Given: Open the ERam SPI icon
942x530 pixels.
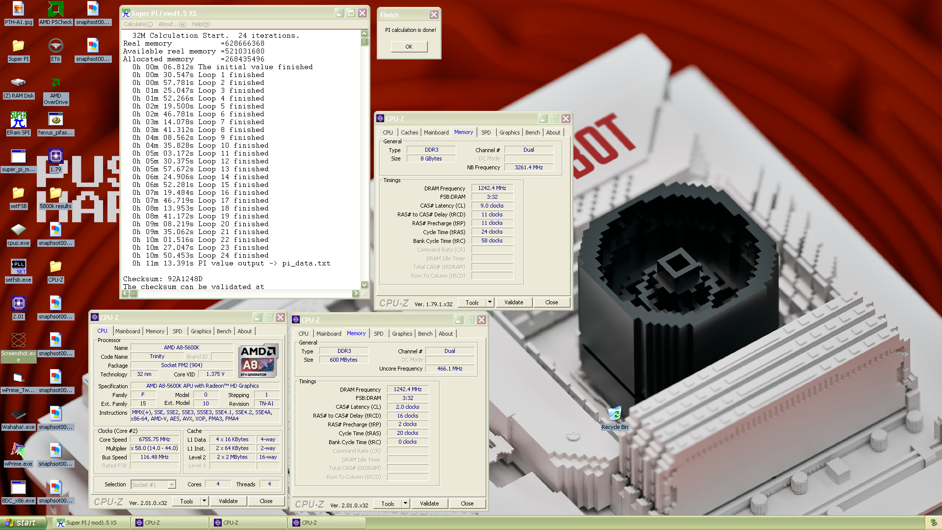Looking at the screenshot, I should tap(18, 124).
